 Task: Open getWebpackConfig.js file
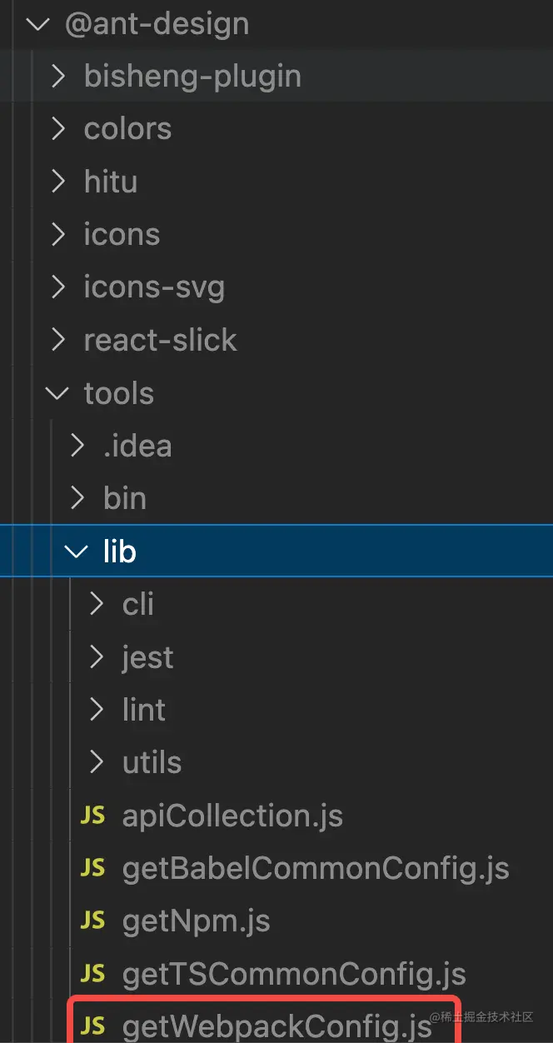click(x=276, y=1026)
